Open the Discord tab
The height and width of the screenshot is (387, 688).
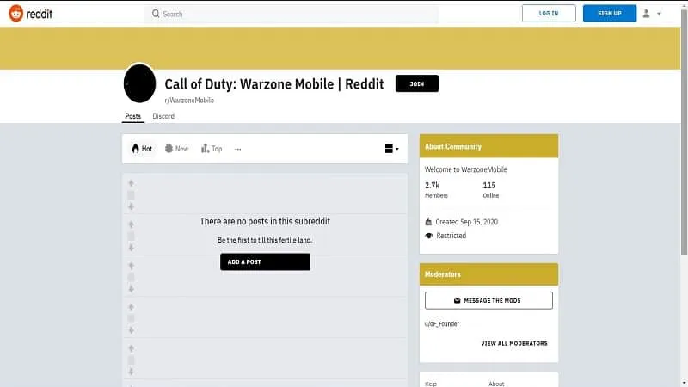point(163,116)
